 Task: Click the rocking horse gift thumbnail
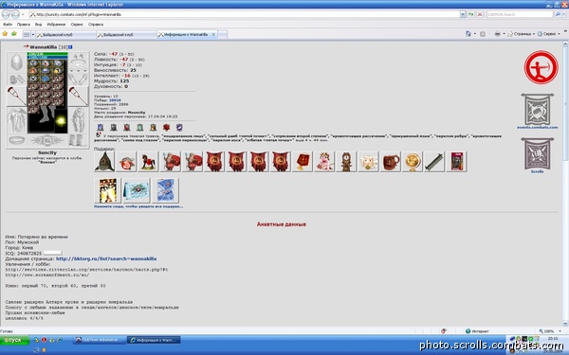tap(149, 162)
